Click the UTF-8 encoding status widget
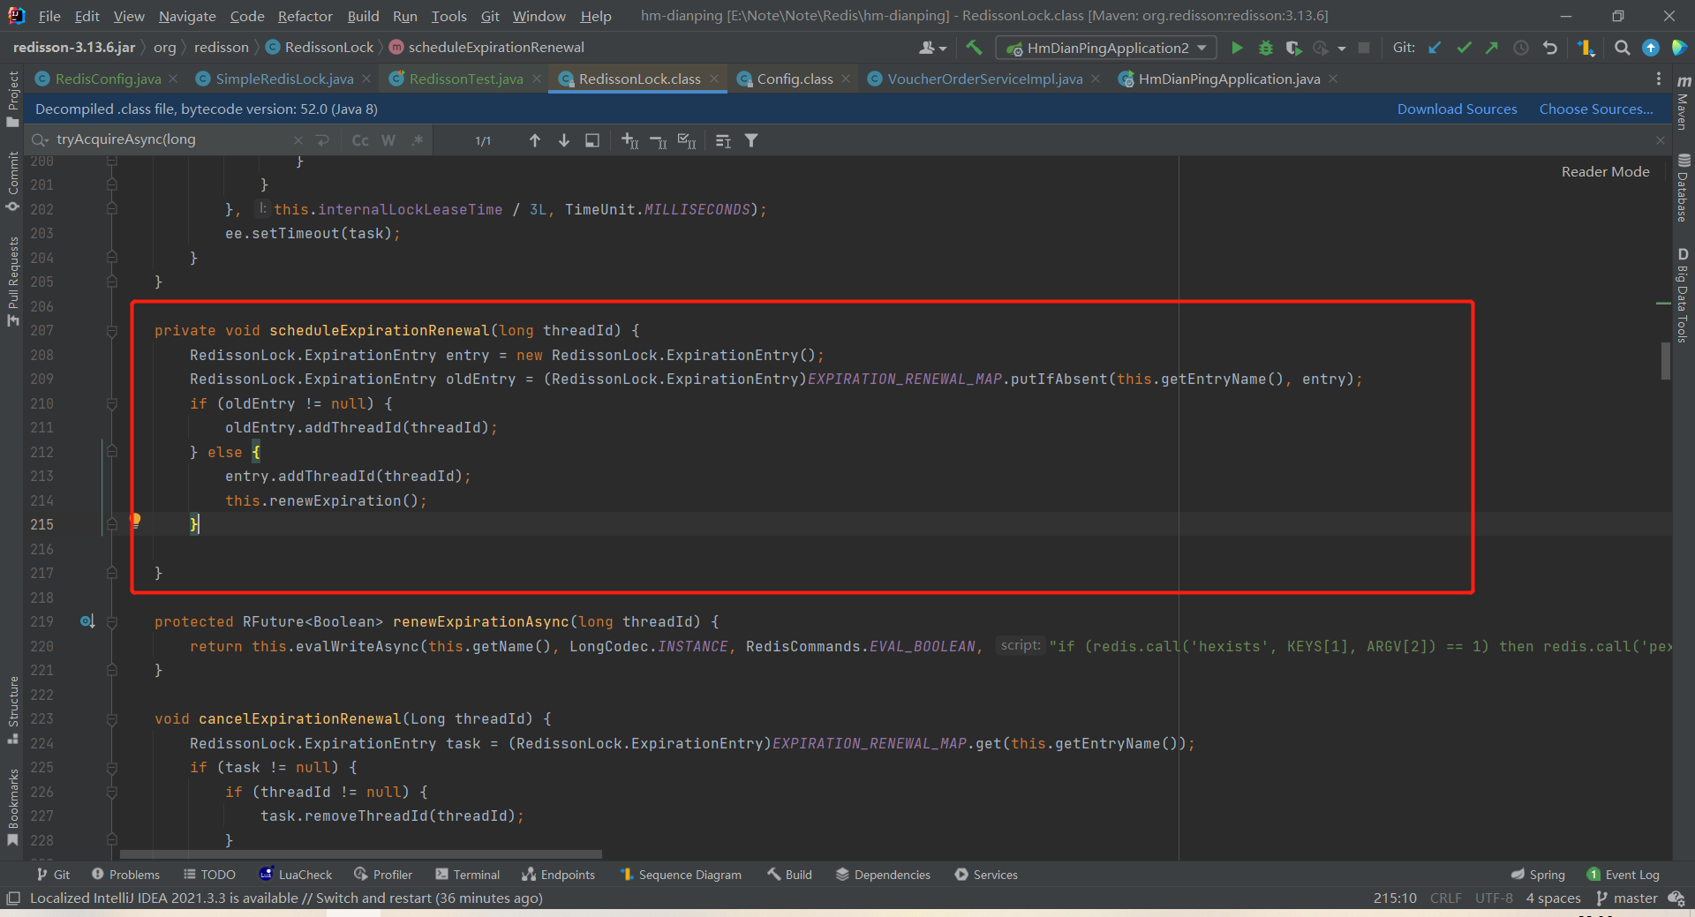Viewport: 1695px width, 917px height. tap(1494, 898)
